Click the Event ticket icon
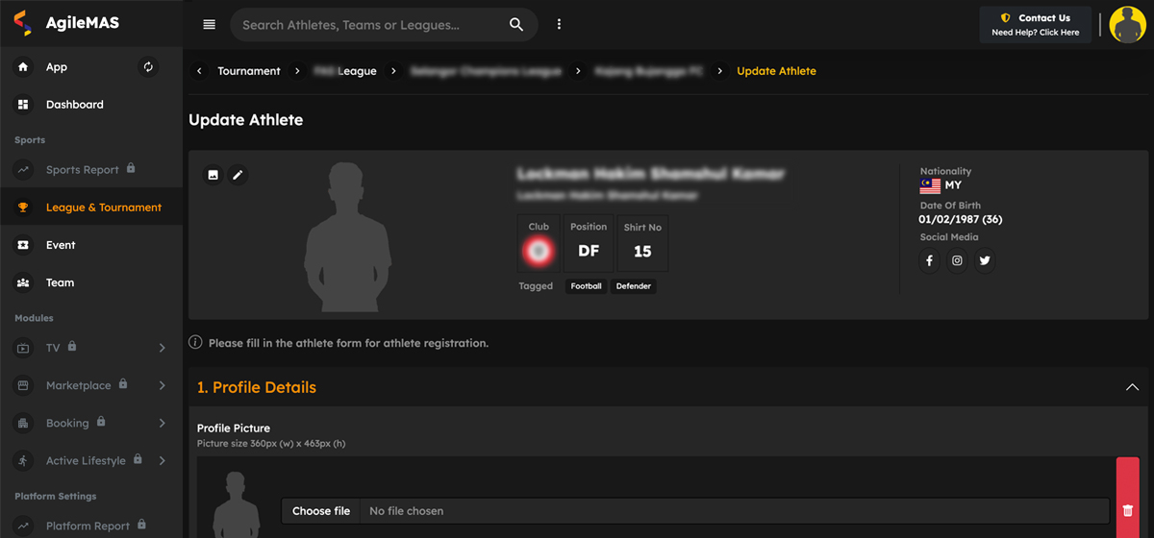The height and width of the screenshot is (538, 1154). pos(23,245)
